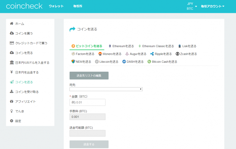Open クレジットカードで買う in sidebar
The width and height of the screenshot is (236, 149).
pos(31,43)
